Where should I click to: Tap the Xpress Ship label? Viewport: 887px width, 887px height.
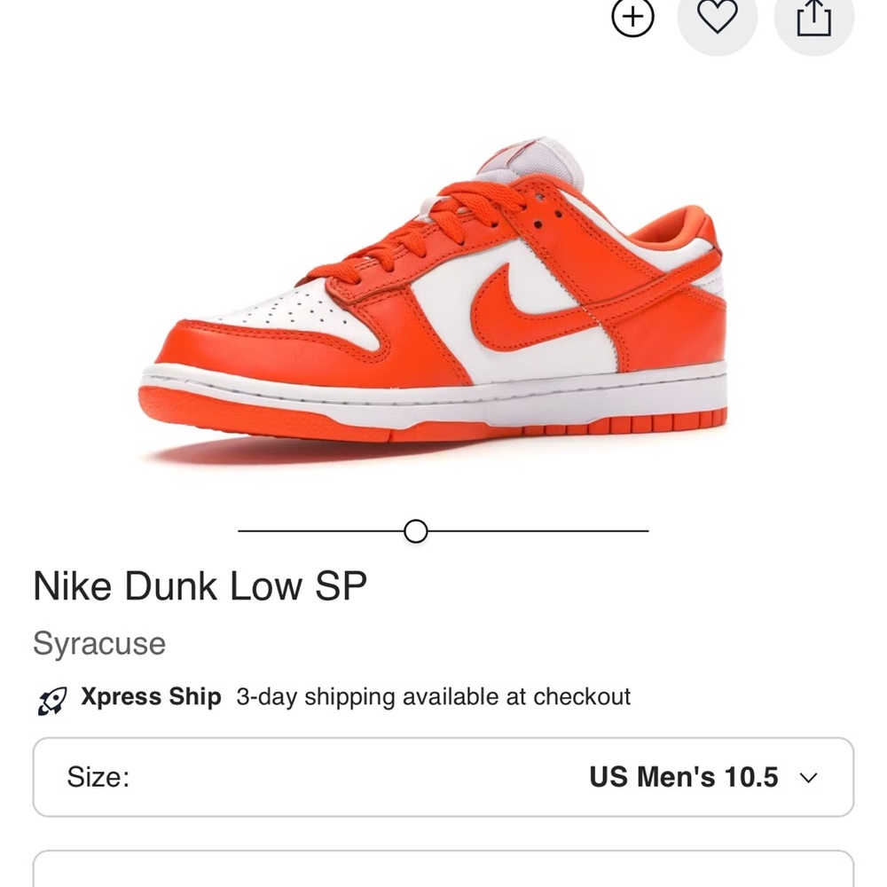click(x=151, y=697)
